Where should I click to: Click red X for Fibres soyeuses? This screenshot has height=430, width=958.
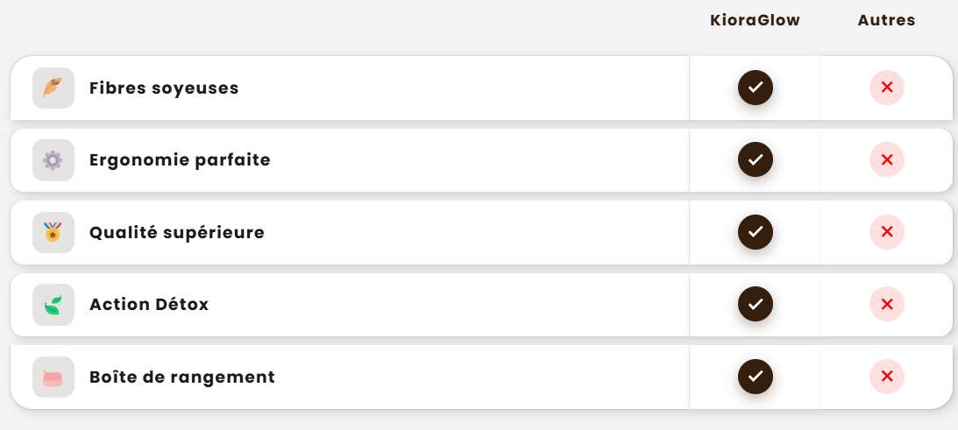coord(886,88)
